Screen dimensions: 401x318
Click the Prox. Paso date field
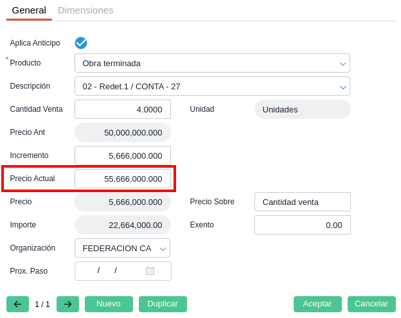[x=109, y=271]
